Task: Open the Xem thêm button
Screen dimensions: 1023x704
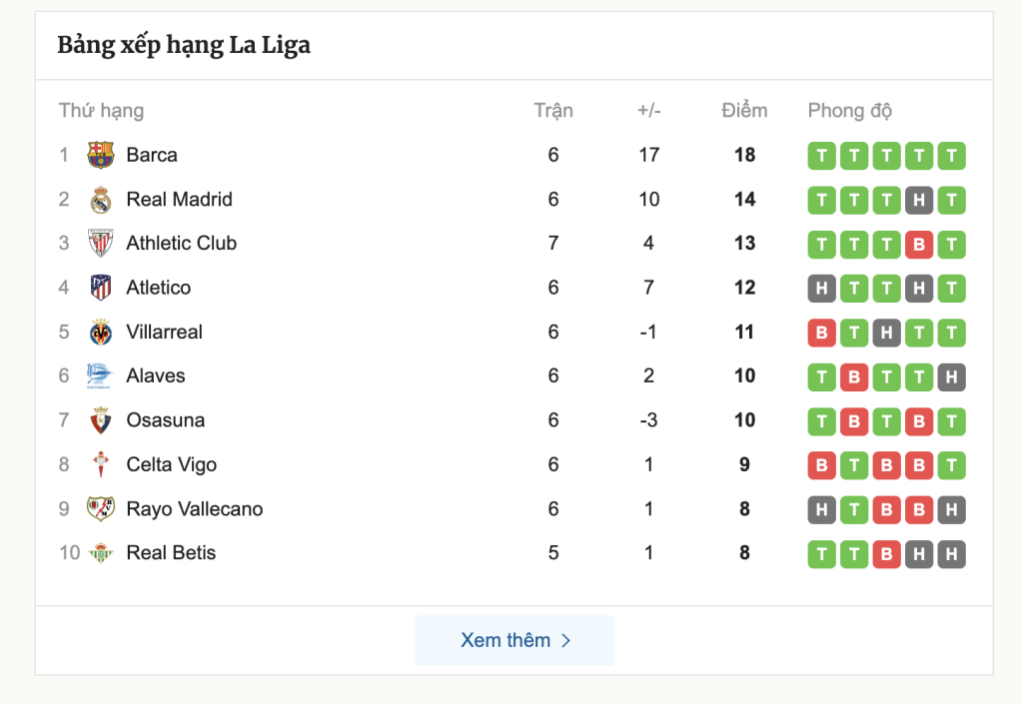Action: pos(514,640)
